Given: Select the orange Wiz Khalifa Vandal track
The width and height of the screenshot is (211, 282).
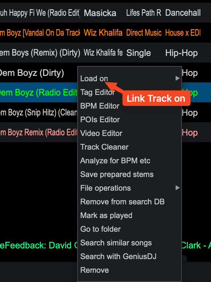Looking at the screenshot, I should point(105,33).
